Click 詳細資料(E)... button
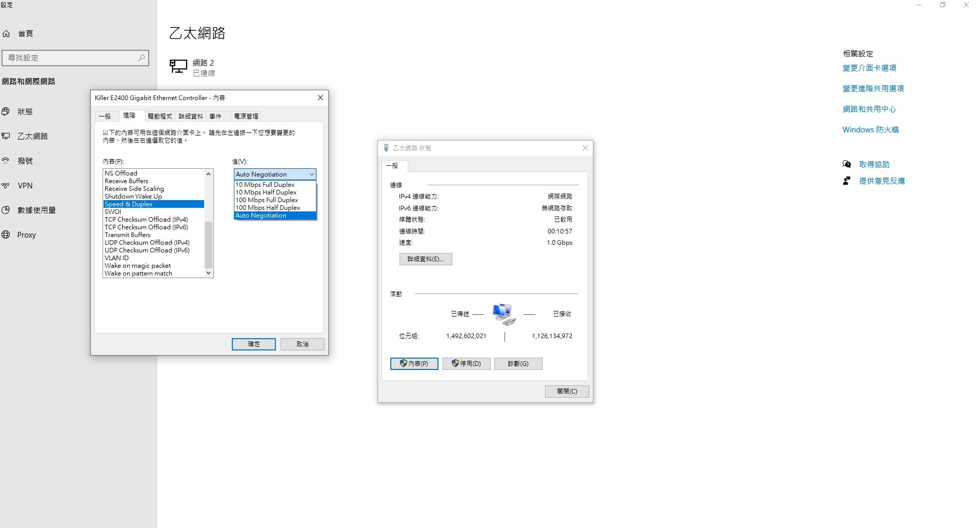 (426, 259)
